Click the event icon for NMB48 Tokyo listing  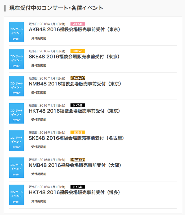pyautogui.click(x=16, y=86)
